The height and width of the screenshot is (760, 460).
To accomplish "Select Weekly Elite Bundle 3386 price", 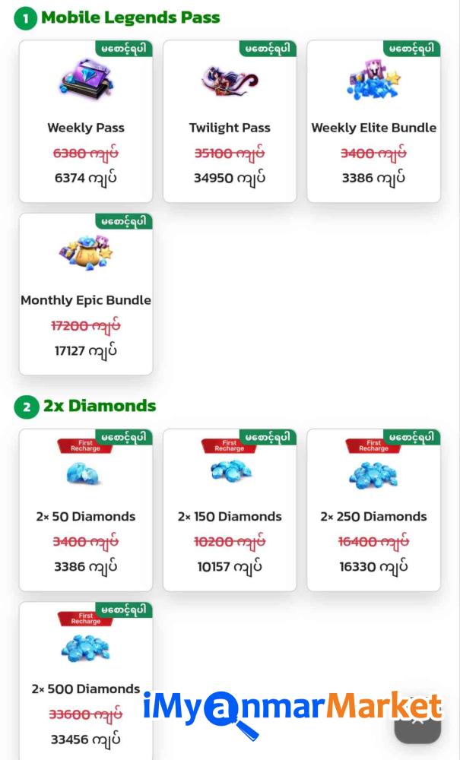I will (x=373, y=179).
